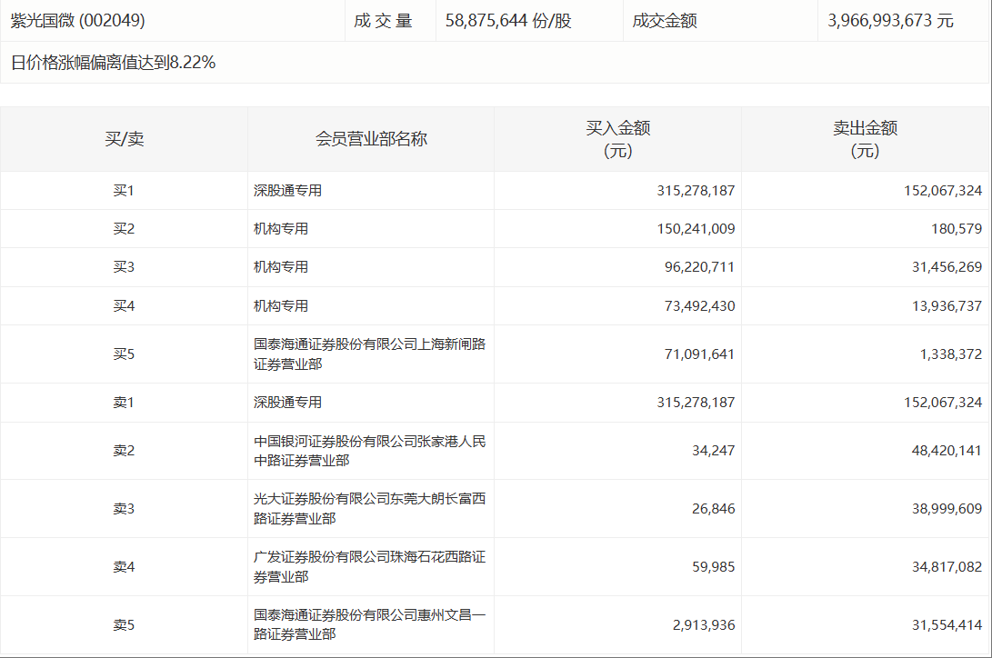Click the 买入金额(元) column header

(618, 139)
